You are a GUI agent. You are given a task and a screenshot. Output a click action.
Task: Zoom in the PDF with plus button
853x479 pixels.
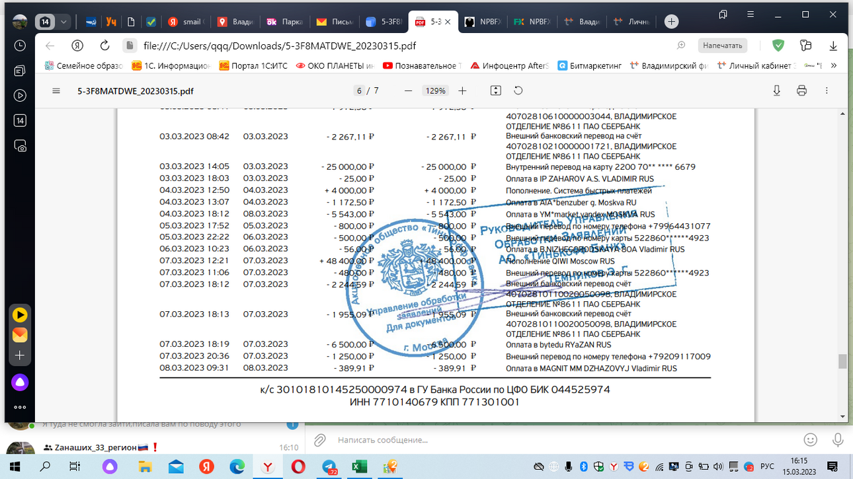pyautogui.click(x=462, y=91)
